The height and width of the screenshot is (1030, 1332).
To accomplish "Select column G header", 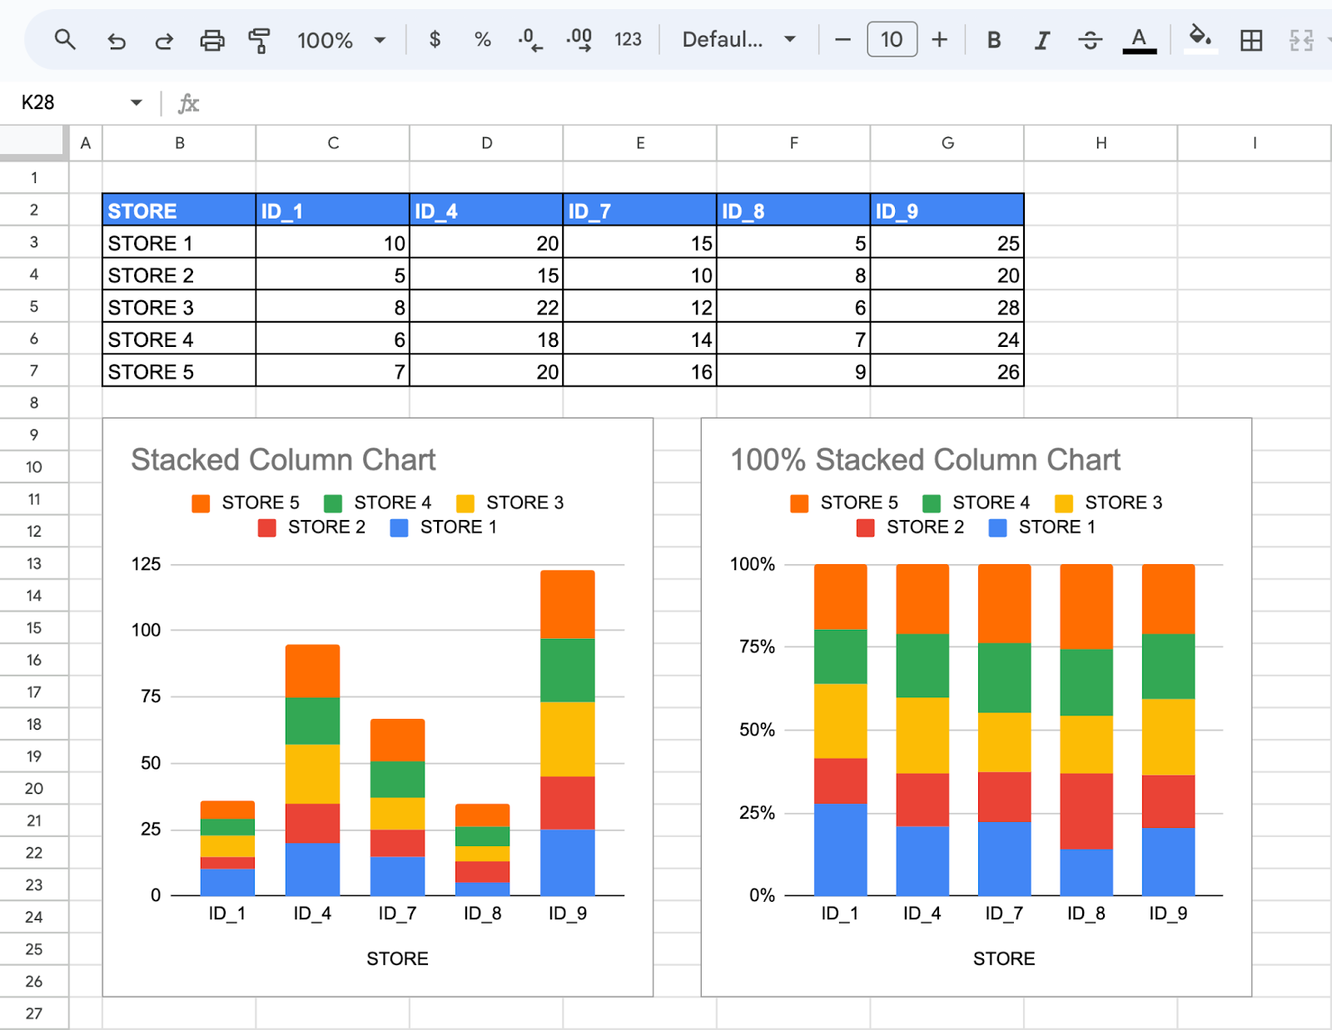I will tap(947, 143).
